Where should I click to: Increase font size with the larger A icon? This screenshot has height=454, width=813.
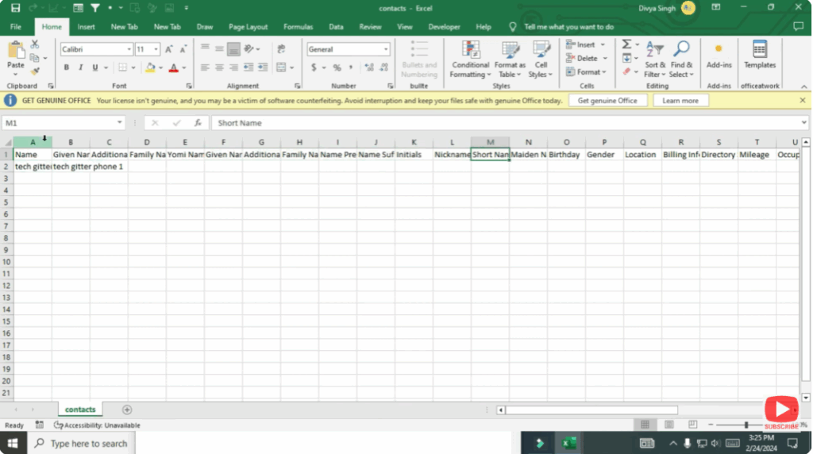pyautogui.click(x=168, y=49)
